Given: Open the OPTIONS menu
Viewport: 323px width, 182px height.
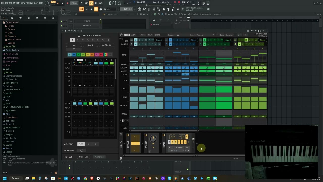Looking at the screenshot, I should (29, 3).
